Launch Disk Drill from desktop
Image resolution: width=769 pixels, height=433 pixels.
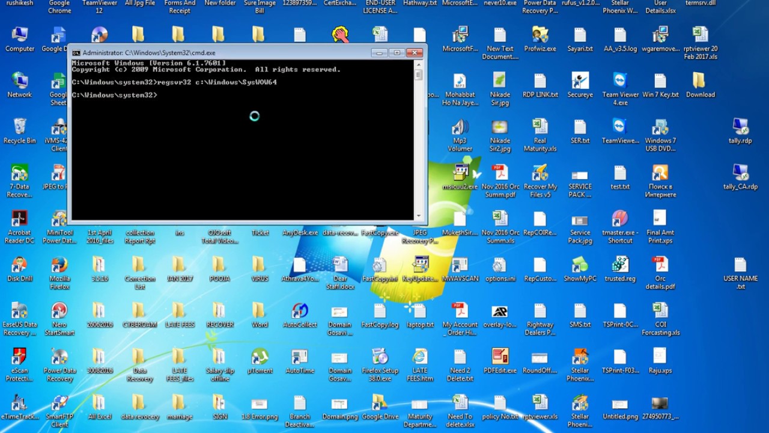[20, 269]
